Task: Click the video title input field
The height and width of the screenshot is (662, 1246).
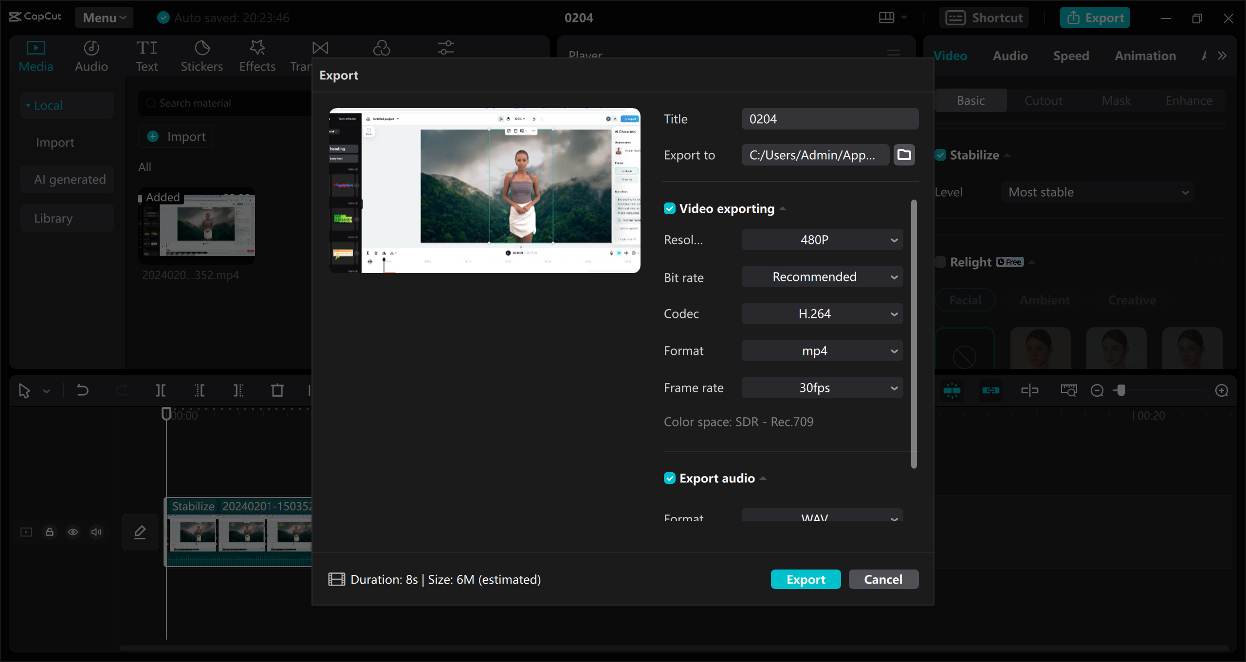Action: pyautogui.click(x=830, y=119)
